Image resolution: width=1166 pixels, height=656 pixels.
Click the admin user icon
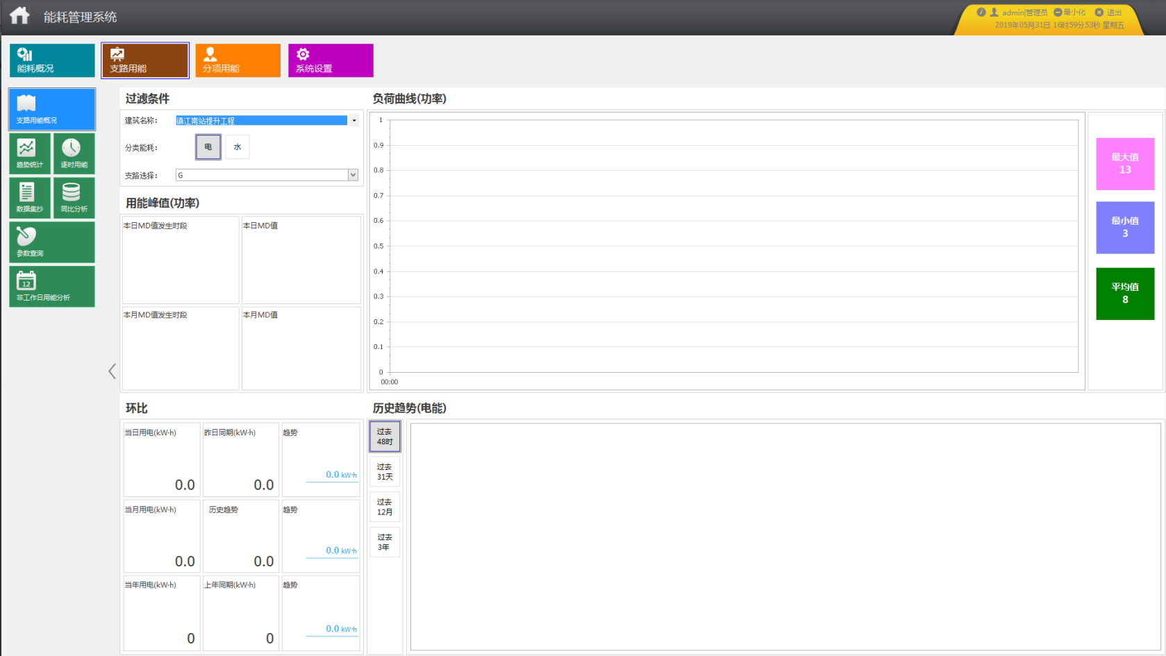point(994,12)
